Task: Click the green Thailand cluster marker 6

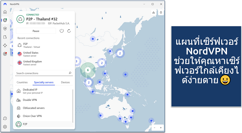Action: pyautogui.click(x=88, y=70)
